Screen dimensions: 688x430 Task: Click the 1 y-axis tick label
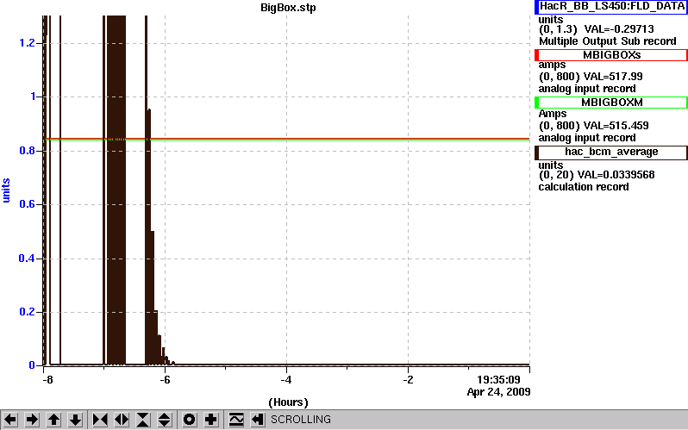click(x=33, y=97)
